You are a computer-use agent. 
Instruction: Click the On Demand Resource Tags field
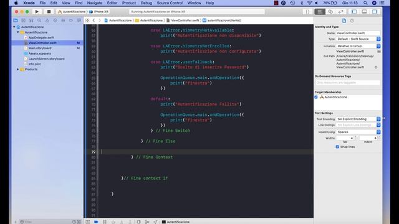click(x=348, y=83)
